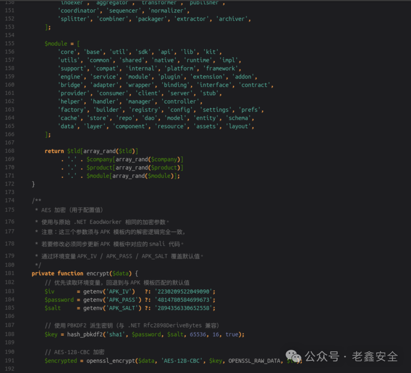
Task: Click $company[array_rand($company)] expression
Action: (135, 159)
